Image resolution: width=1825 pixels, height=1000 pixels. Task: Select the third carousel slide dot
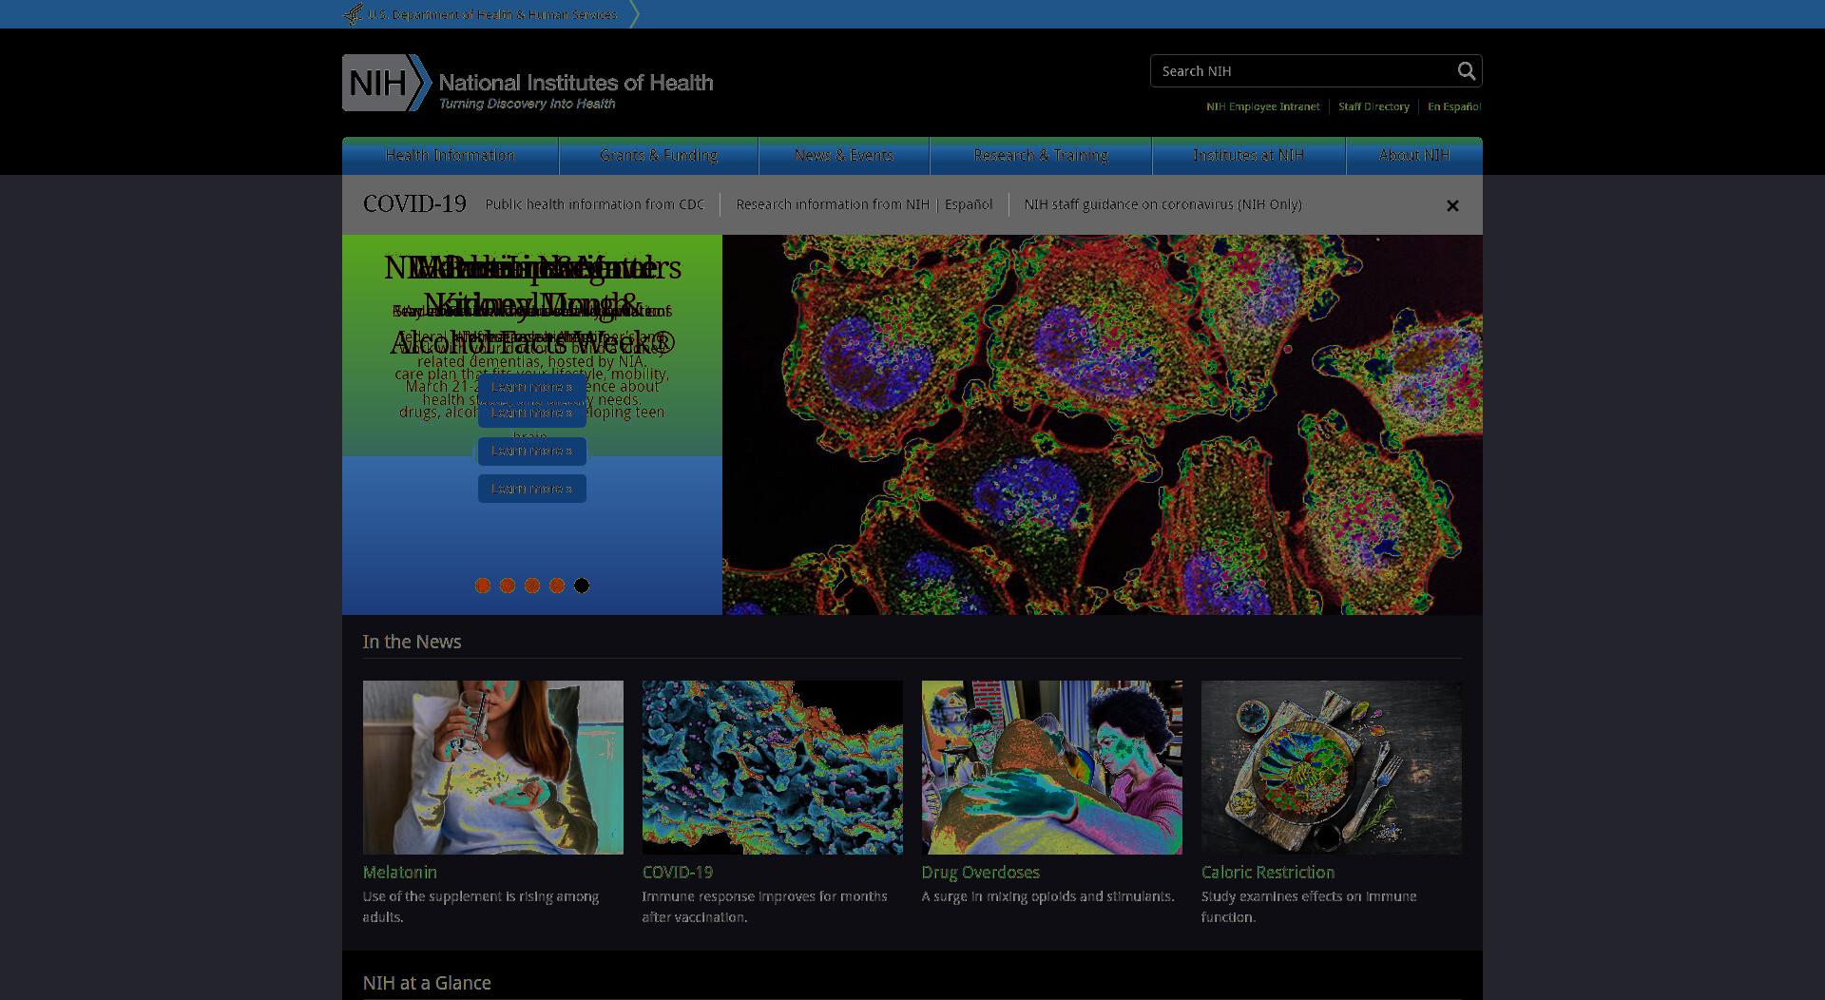[532, 586]
